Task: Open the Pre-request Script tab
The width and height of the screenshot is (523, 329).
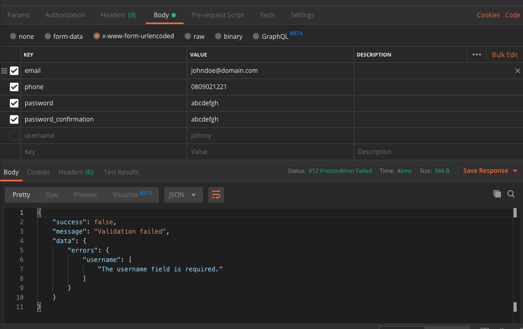Action: 218,15
